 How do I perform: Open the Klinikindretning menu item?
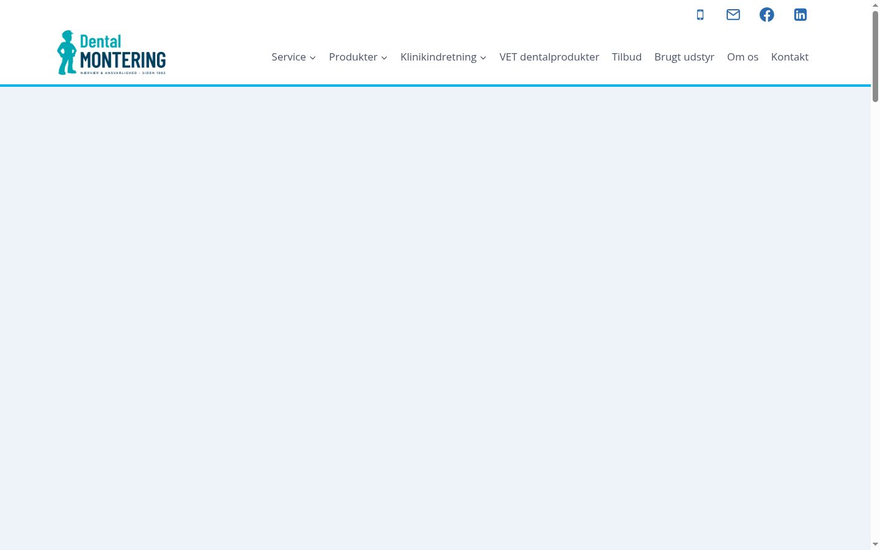[x=438, y=57]
